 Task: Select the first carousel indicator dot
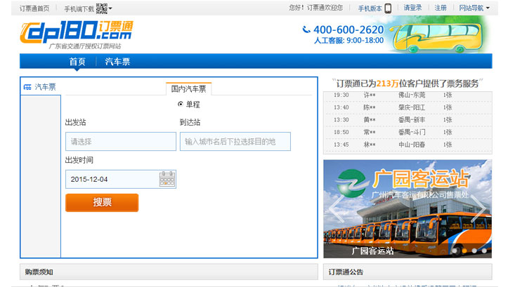click(x=455, y=251)
